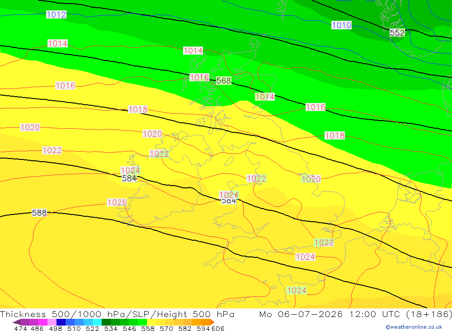Click the legend value 558
Viewport: 452px width, 331px height.
(148, 328)
